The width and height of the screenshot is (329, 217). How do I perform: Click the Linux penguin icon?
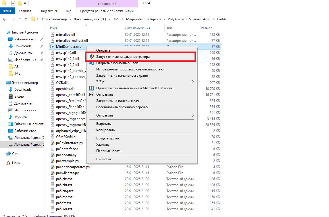8,163
